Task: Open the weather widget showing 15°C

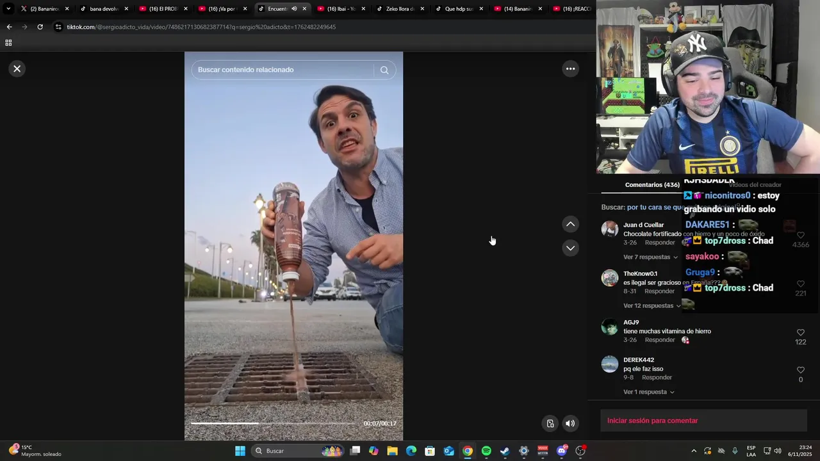Action: (35, 451)
